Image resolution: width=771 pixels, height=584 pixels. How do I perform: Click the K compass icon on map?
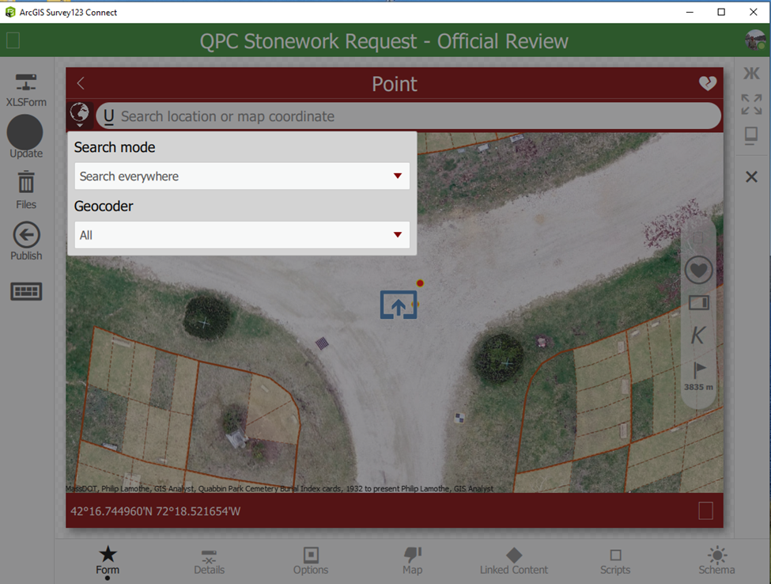coord(698,335)
